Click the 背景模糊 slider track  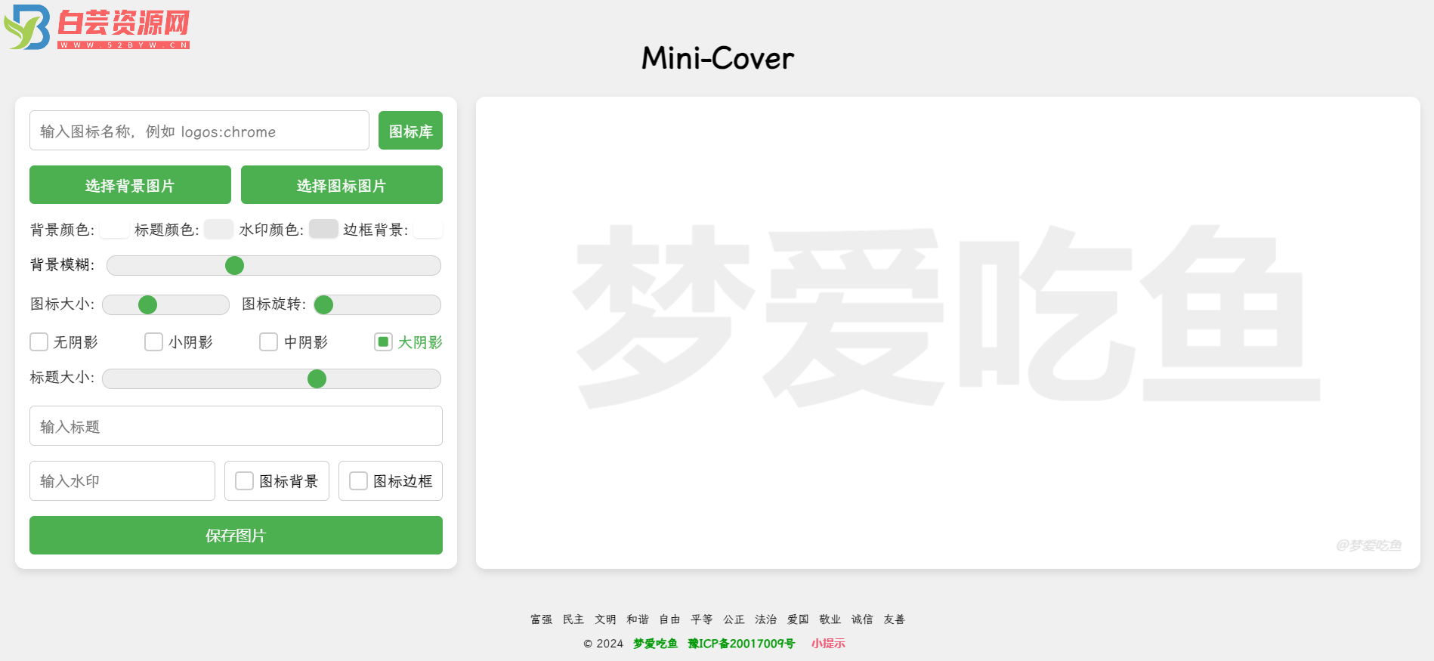(x=274, y=265)
